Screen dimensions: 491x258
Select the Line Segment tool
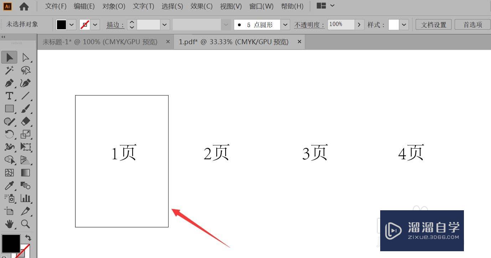(x=26, y=96)
